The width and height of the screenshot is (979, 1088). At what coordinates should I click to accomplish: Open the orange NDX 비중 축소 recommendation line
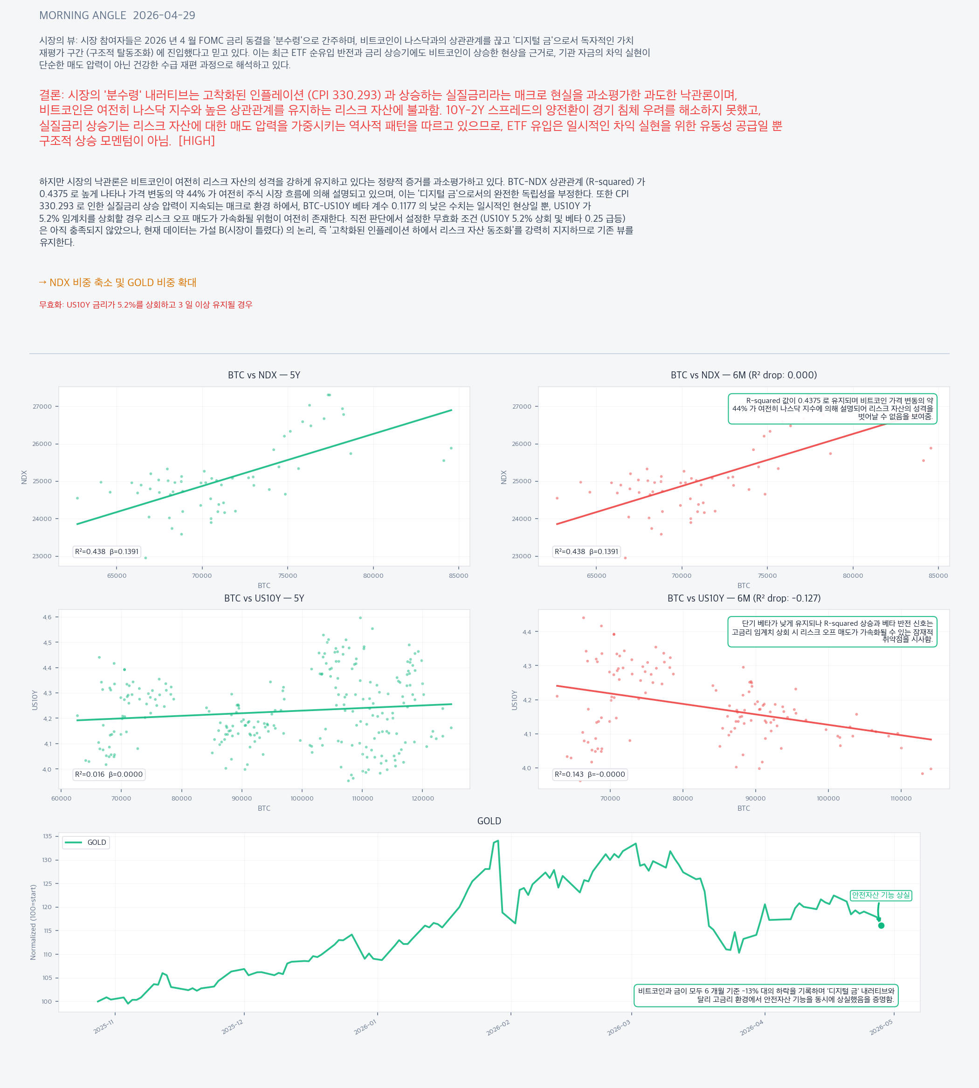coord(118,282)
